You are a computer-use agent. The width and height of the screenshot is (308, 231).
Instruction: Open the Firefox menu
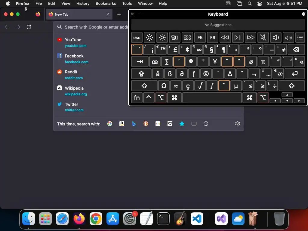pos(23,3)
